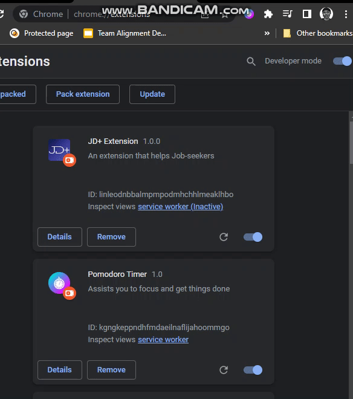Click Pack extension button
This screenshot has width=353, height=399.
coord(83,94)
